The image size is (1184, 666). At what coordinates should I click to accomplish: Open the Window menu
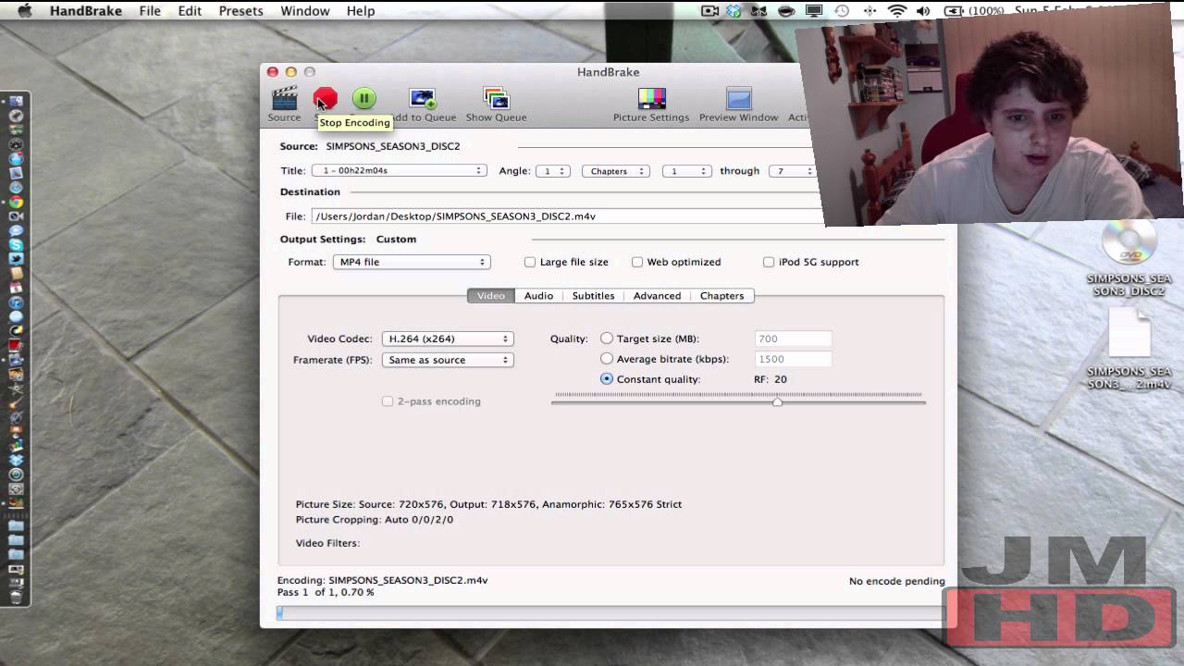pyautogui.click(x=304, y=11)
